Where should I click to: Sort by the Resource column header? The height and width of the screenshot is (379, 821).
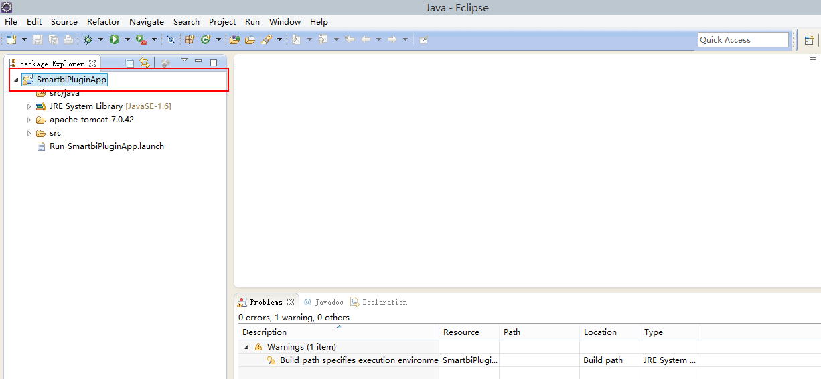pos(469,332)
